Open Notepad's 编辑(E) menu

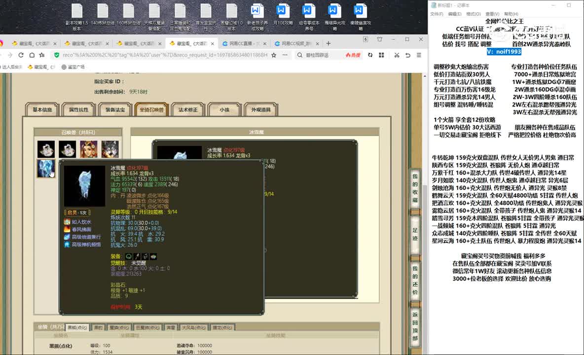pos(455,14)
